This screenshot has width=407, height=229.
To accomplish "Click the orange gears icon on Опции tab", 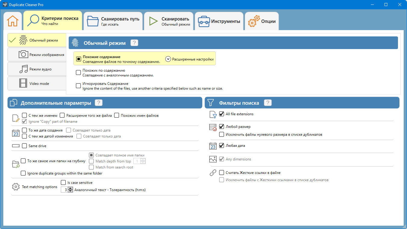I will point(254,21).
